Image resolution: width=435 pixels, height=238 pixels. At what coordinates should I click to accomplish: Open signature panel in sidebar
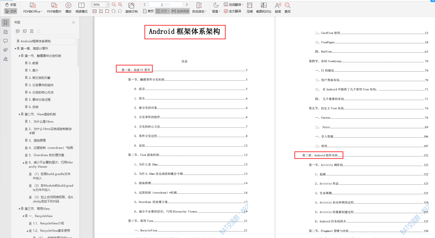tap(6, 59)
